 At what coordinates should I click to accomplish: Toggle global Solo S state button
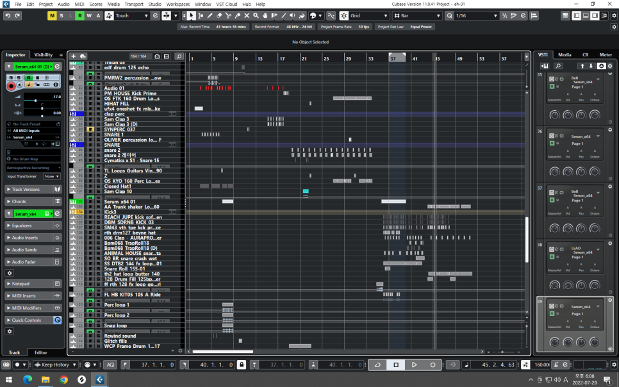[x=61, y=16]
